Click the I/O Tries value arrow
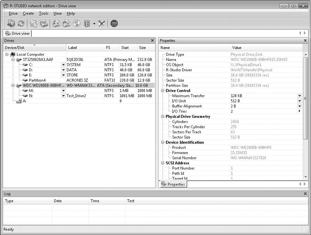 point(299,111)
